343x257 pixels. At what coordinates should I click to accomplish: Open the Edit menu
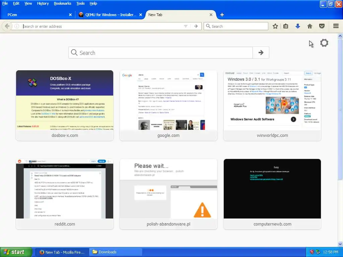click(x=16, y=3)
